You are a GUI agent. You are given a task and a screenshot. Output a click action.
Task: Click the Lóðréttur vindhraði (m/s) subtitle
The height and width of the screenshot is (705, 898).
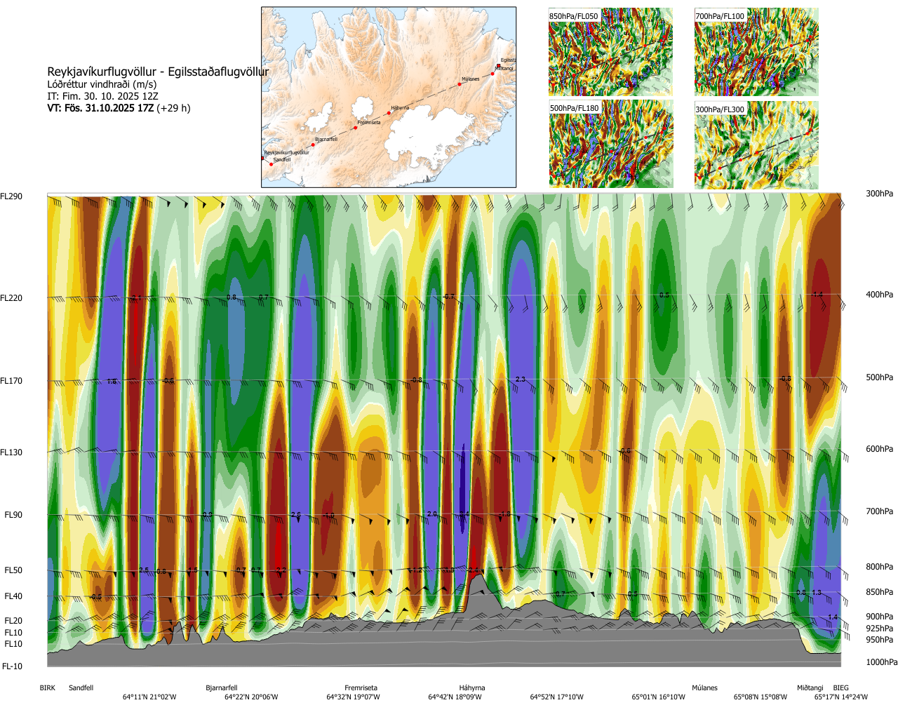102,84
